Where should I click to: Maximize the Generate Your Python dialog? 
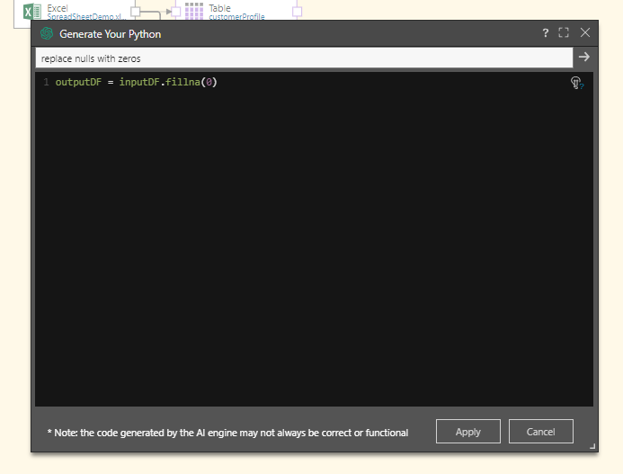click(564, 33)
